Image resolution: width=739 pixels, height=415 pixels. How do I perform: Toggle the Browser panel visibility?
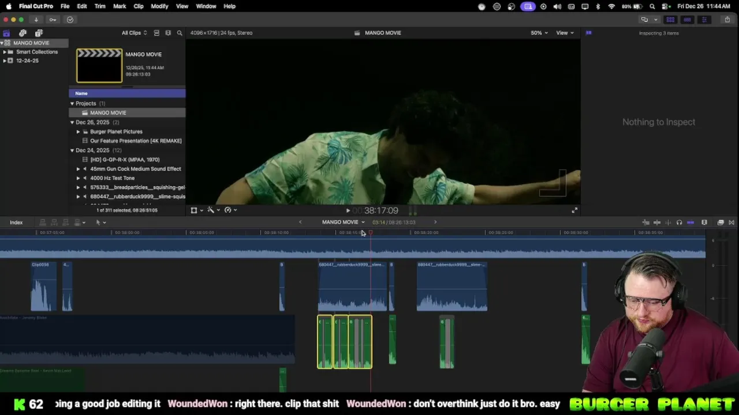pos(670,20)
